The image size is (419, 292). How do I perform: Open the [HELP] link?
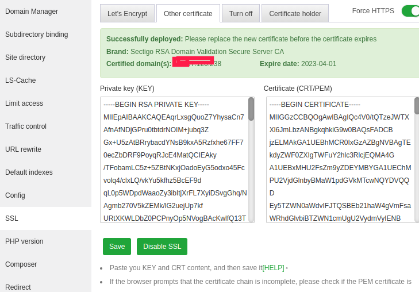[273, 268]
